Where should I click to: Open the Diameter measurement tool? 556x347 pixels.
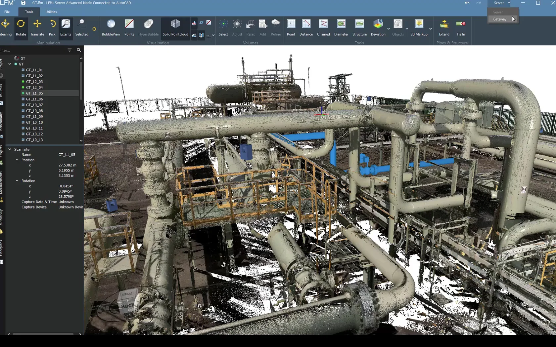pyautogui.click(x=341, y=28)
